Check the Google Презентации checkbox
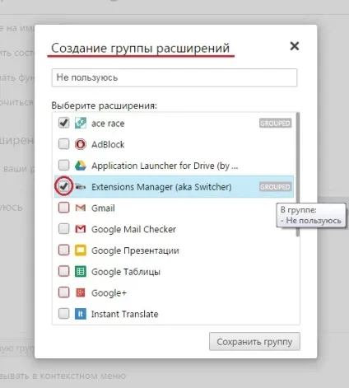This screenshot has width=349, height=388. 64,250
